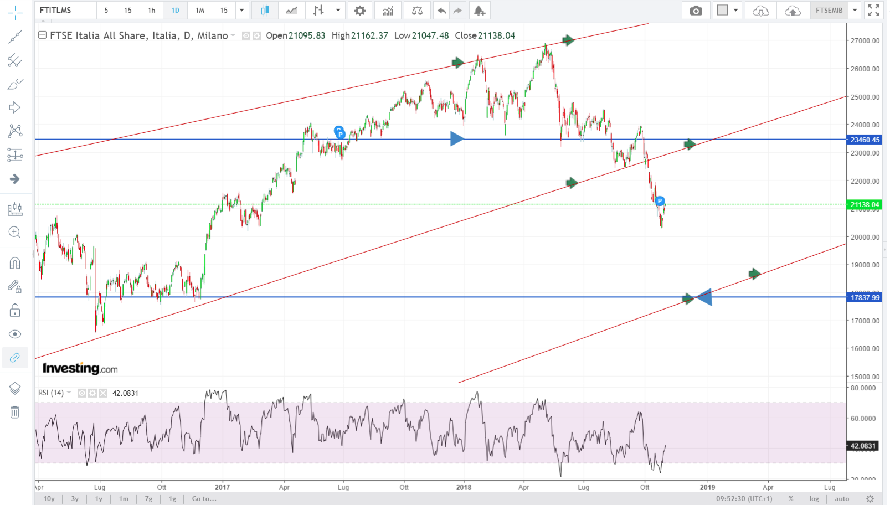890x505 pixels.
Task: Choose the arrow shape annotation tool in the left sidebar
Action: pyautogui.click(x=15, y=107)
